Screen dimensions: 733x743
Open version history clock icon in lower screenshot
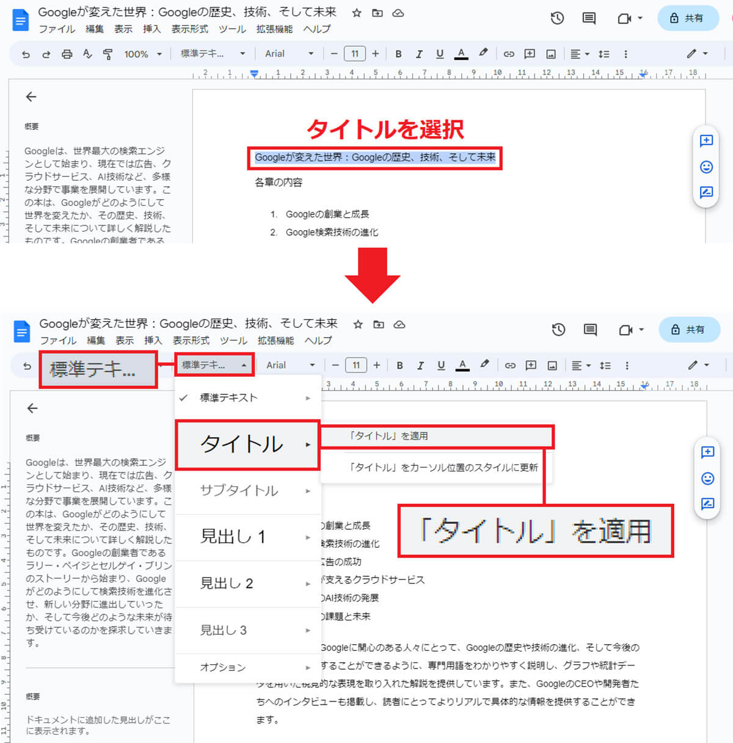point(558,330)
